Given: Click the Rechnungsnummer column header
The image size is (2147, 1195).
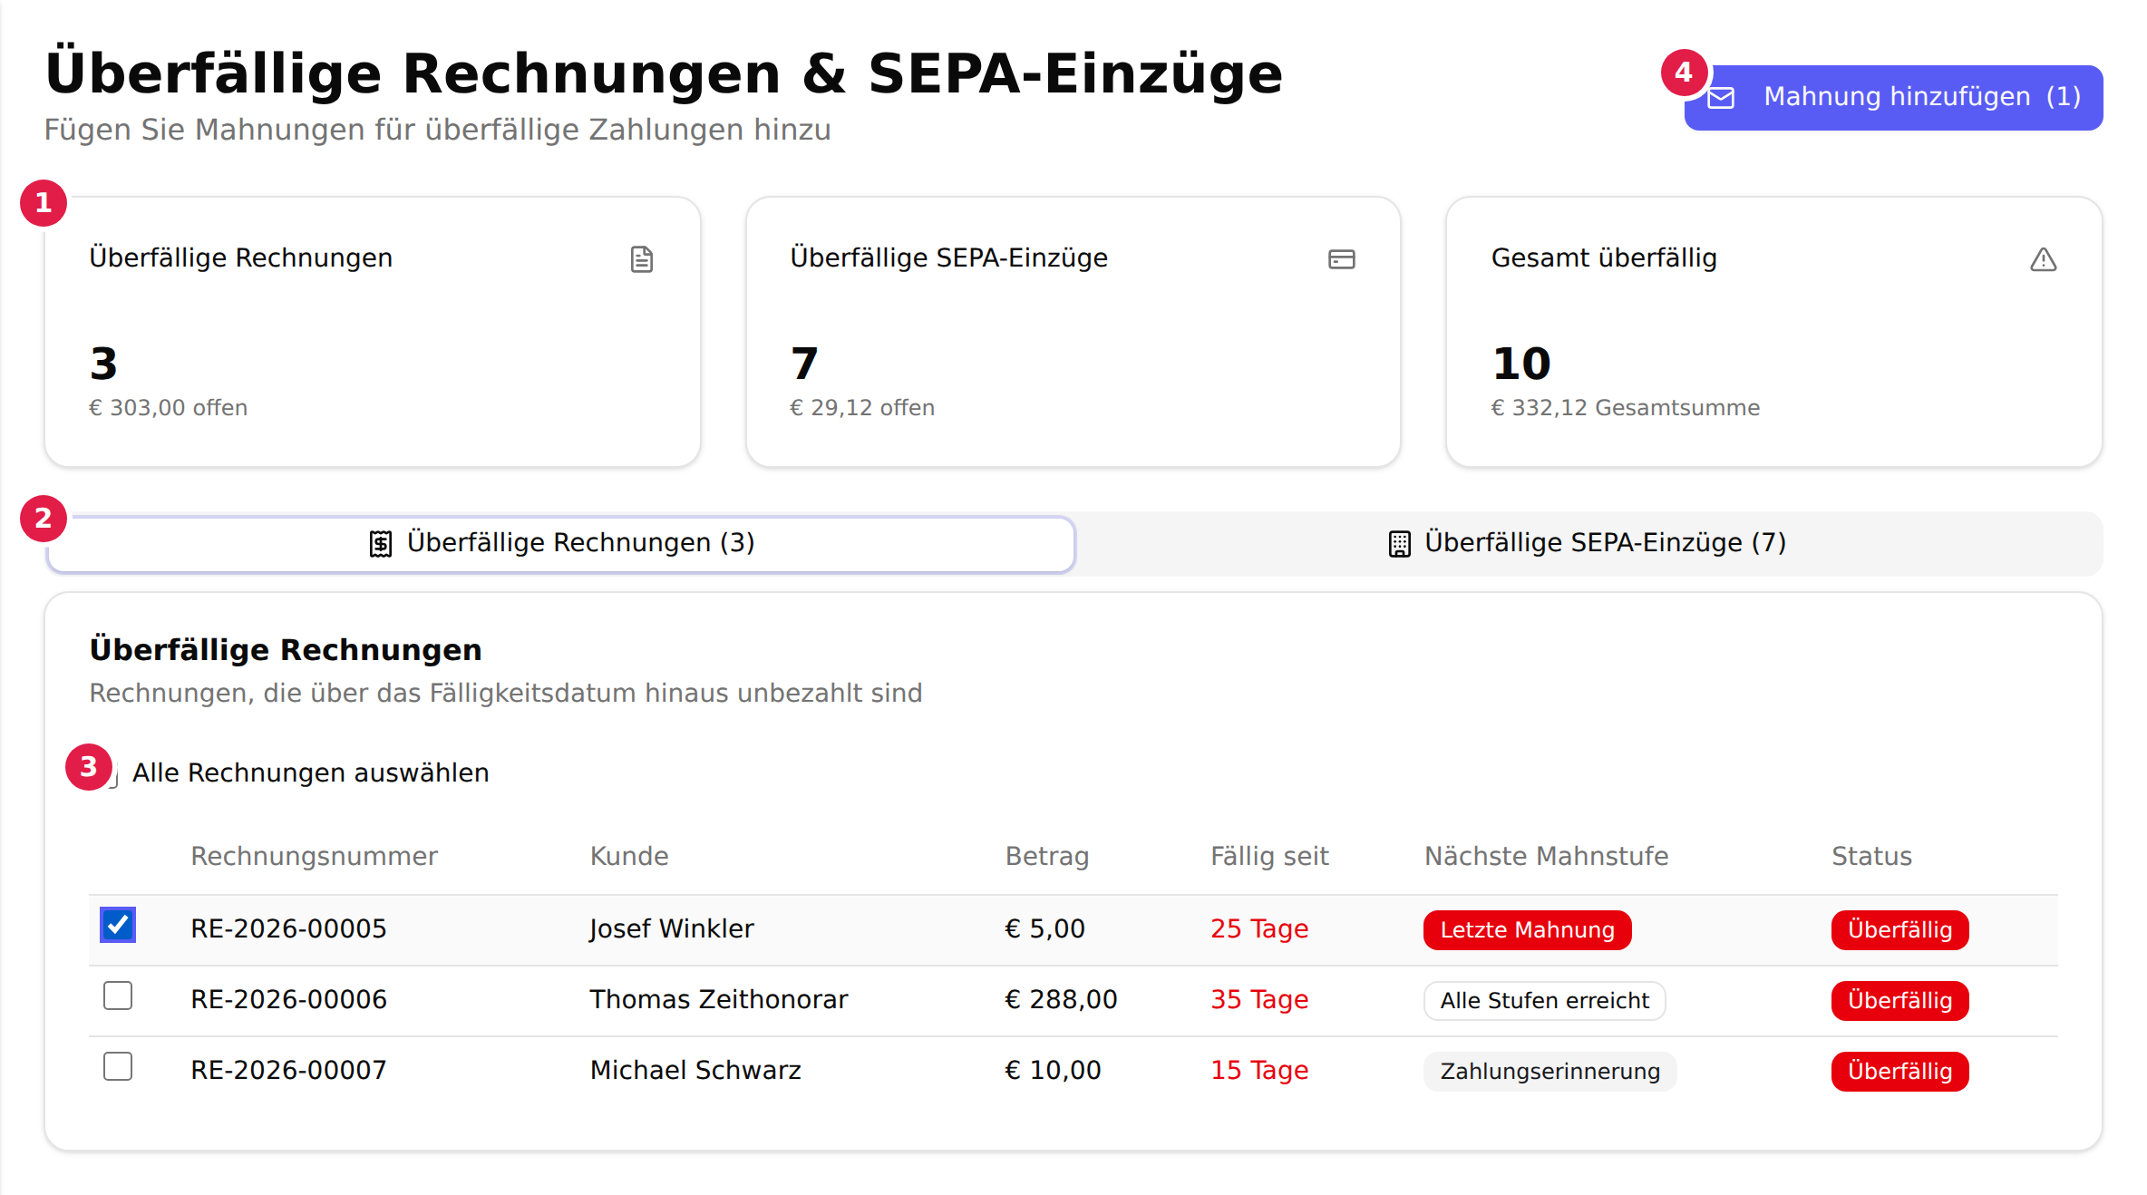Looking at the screenshot, I should [x=314, y=856].
